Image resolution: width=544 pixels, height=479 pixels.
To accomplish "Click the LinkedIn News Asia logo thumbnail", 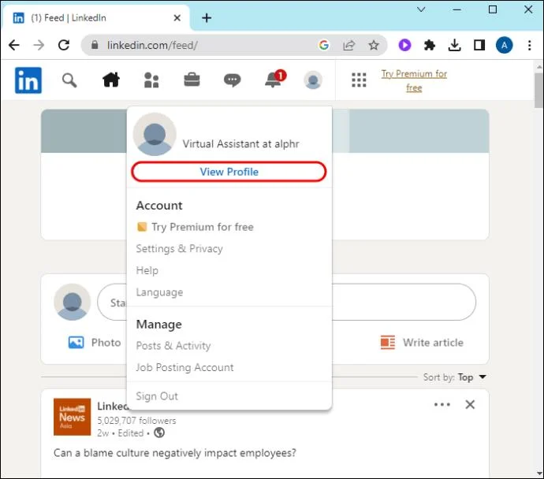I will tap(73, 417).
